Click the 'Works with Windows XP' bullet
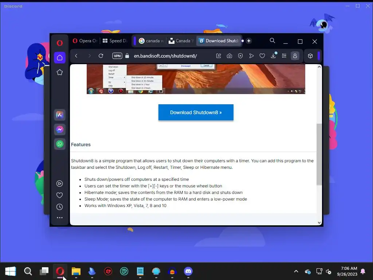The width and height of the screenshot is (373, 280). 125,206
